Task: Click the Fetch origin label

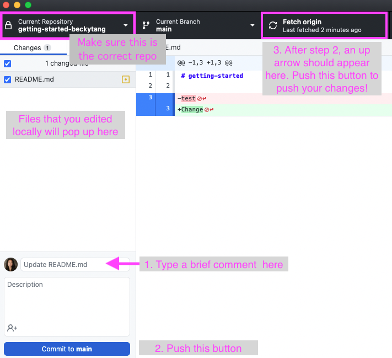Action: point(302,22)
